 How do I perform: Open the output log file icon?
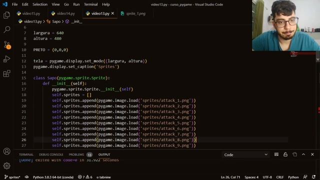pos(294,154)
